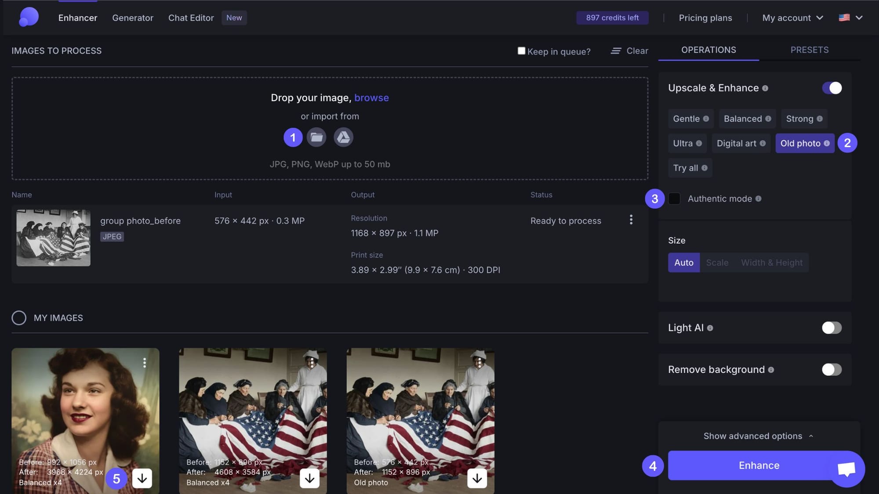Open three-dot menu for group photo_before row
The image size is (879, 494).
631,220
